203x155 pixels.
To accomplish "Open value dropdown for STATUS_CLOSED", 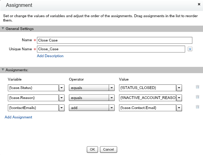I will (179, 88).
